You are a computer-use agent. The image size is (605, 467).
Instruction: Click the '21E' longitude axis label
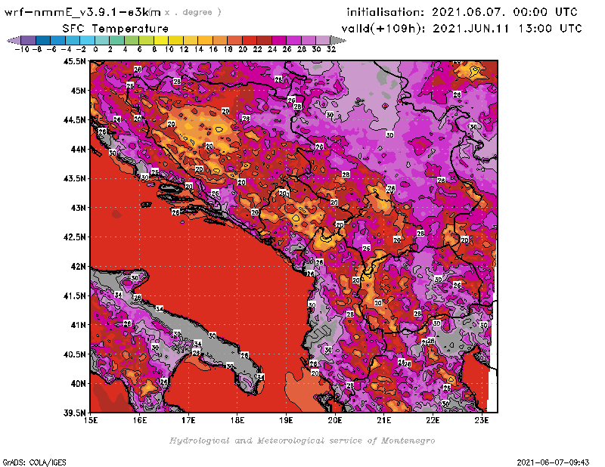(384, 420)
